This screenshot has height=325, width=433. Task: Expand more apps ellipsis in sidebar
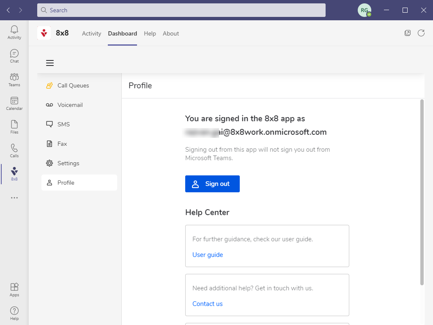(x=14, y=198)
